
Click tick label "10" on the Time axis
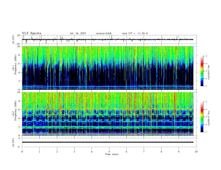pyautogui.click(x=196, y=152)
